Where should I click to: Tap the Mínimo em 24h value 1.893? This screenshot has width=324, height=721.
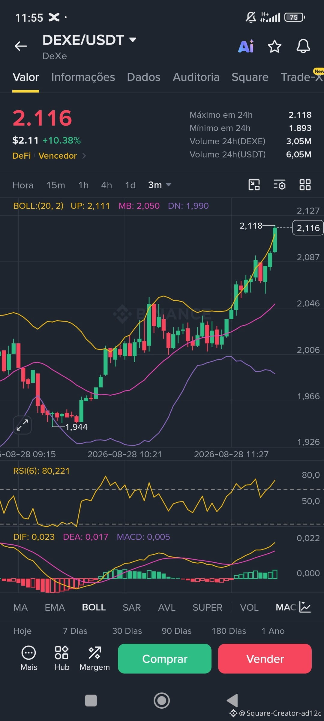pos(300,128)
